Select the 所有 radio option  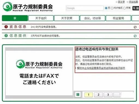coord(125,8)
